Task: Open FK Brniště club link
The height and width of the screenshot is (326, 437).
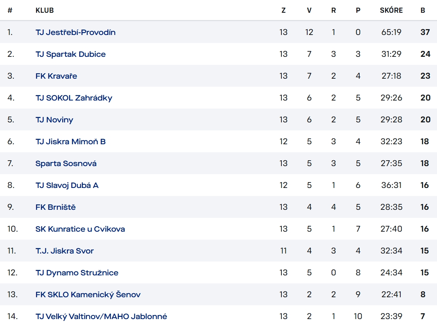Action: pyautogui.click(x=56, y=207)
